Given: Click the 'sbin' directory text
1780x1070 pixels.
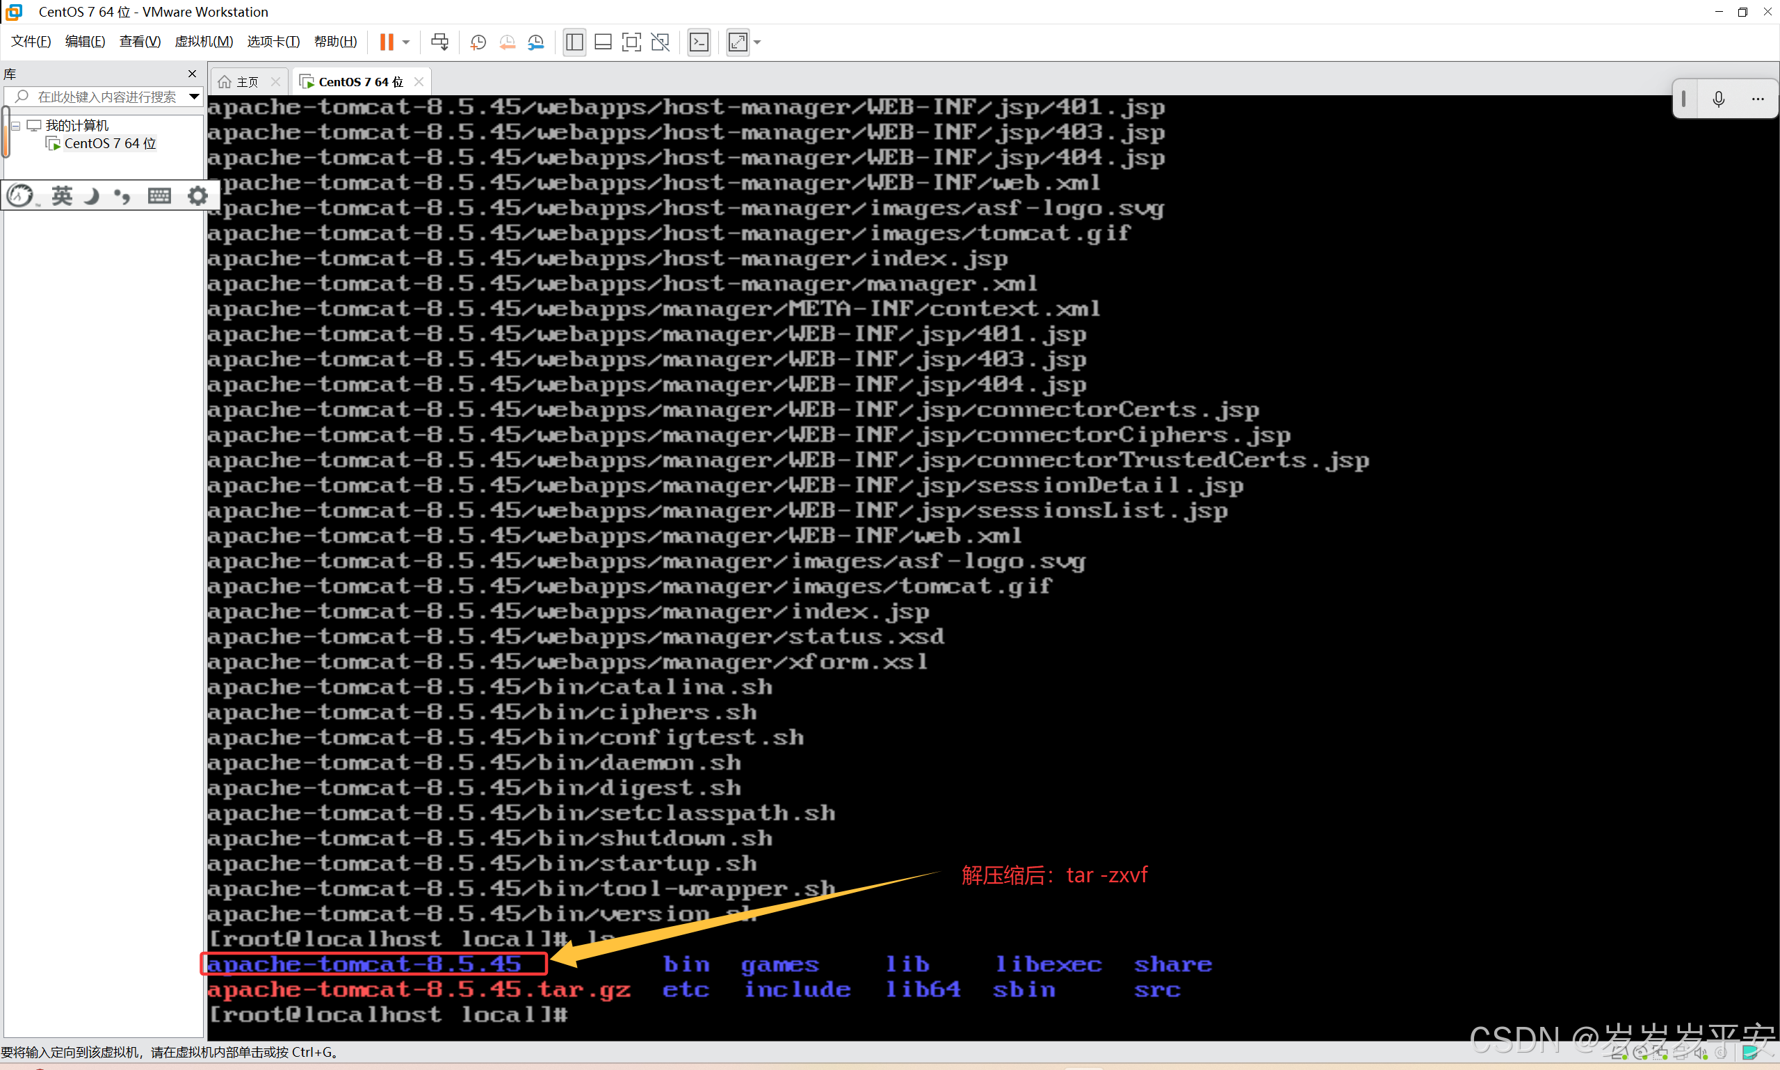Looking at the screenshot, I should pyautogui.click(x=1023, y=989).
